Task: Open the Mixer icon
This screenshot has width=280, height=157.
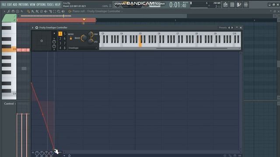Action: pyautogui.click(x=246, y=5)
